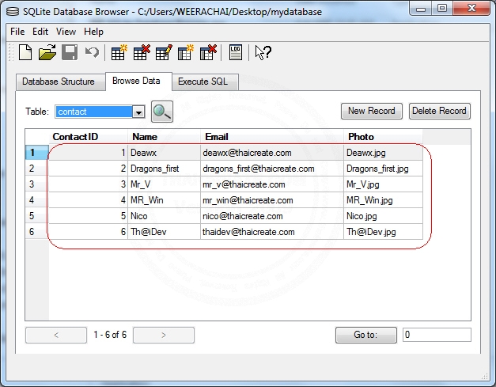
Task: Click the Delete Index toolbar icon
Action: coord(208,52)
